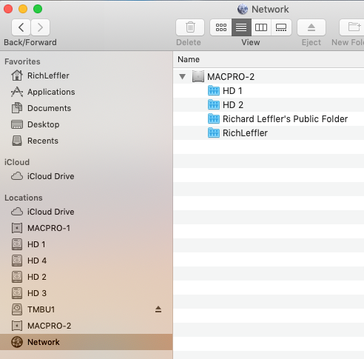
Task: Open MACPRO-2 icon in sidebar Locations
Action: (17, 326)
